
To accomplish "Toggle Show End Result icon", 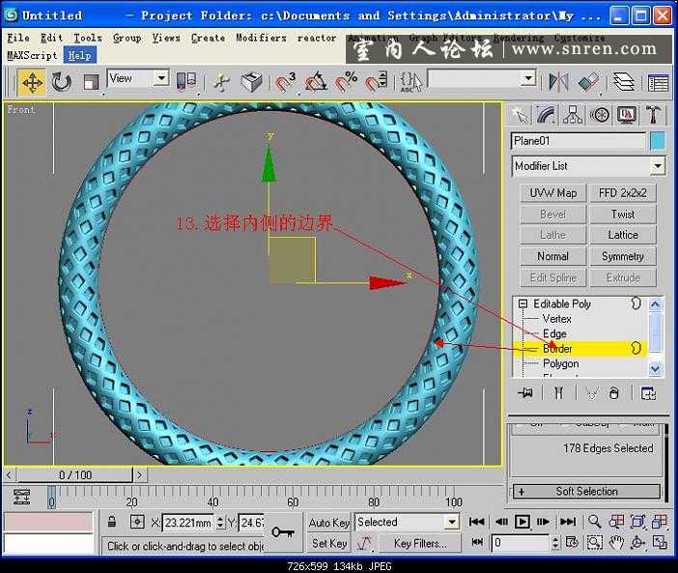I will point(558,393).
